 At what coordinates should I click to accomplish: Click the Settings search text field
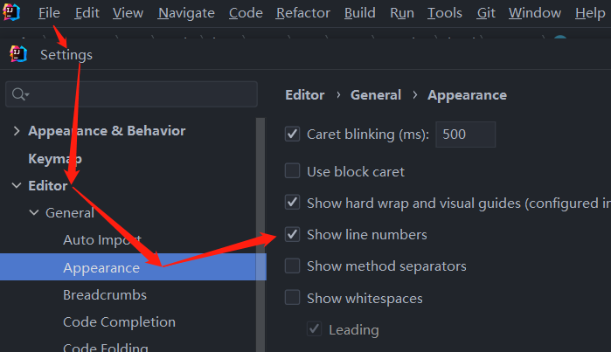coord(140,94)
